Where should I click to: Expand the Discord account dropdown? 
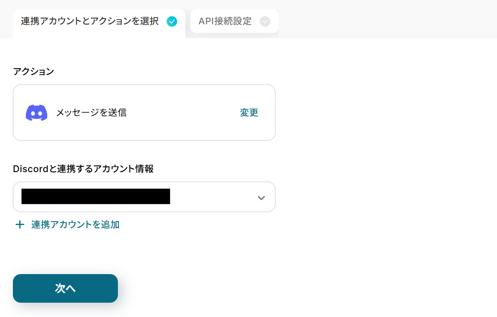coord(144,197)
